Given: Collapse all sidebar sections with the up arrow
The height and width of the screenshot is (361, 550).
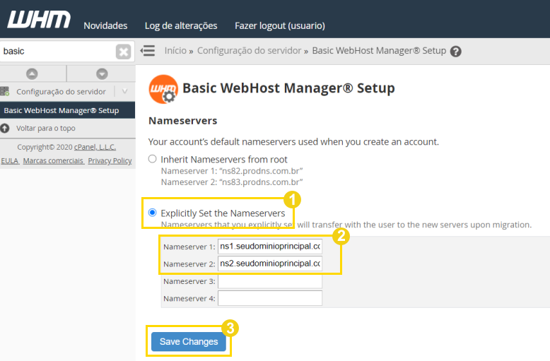Looking at the screenshot, I should [32, 74].
